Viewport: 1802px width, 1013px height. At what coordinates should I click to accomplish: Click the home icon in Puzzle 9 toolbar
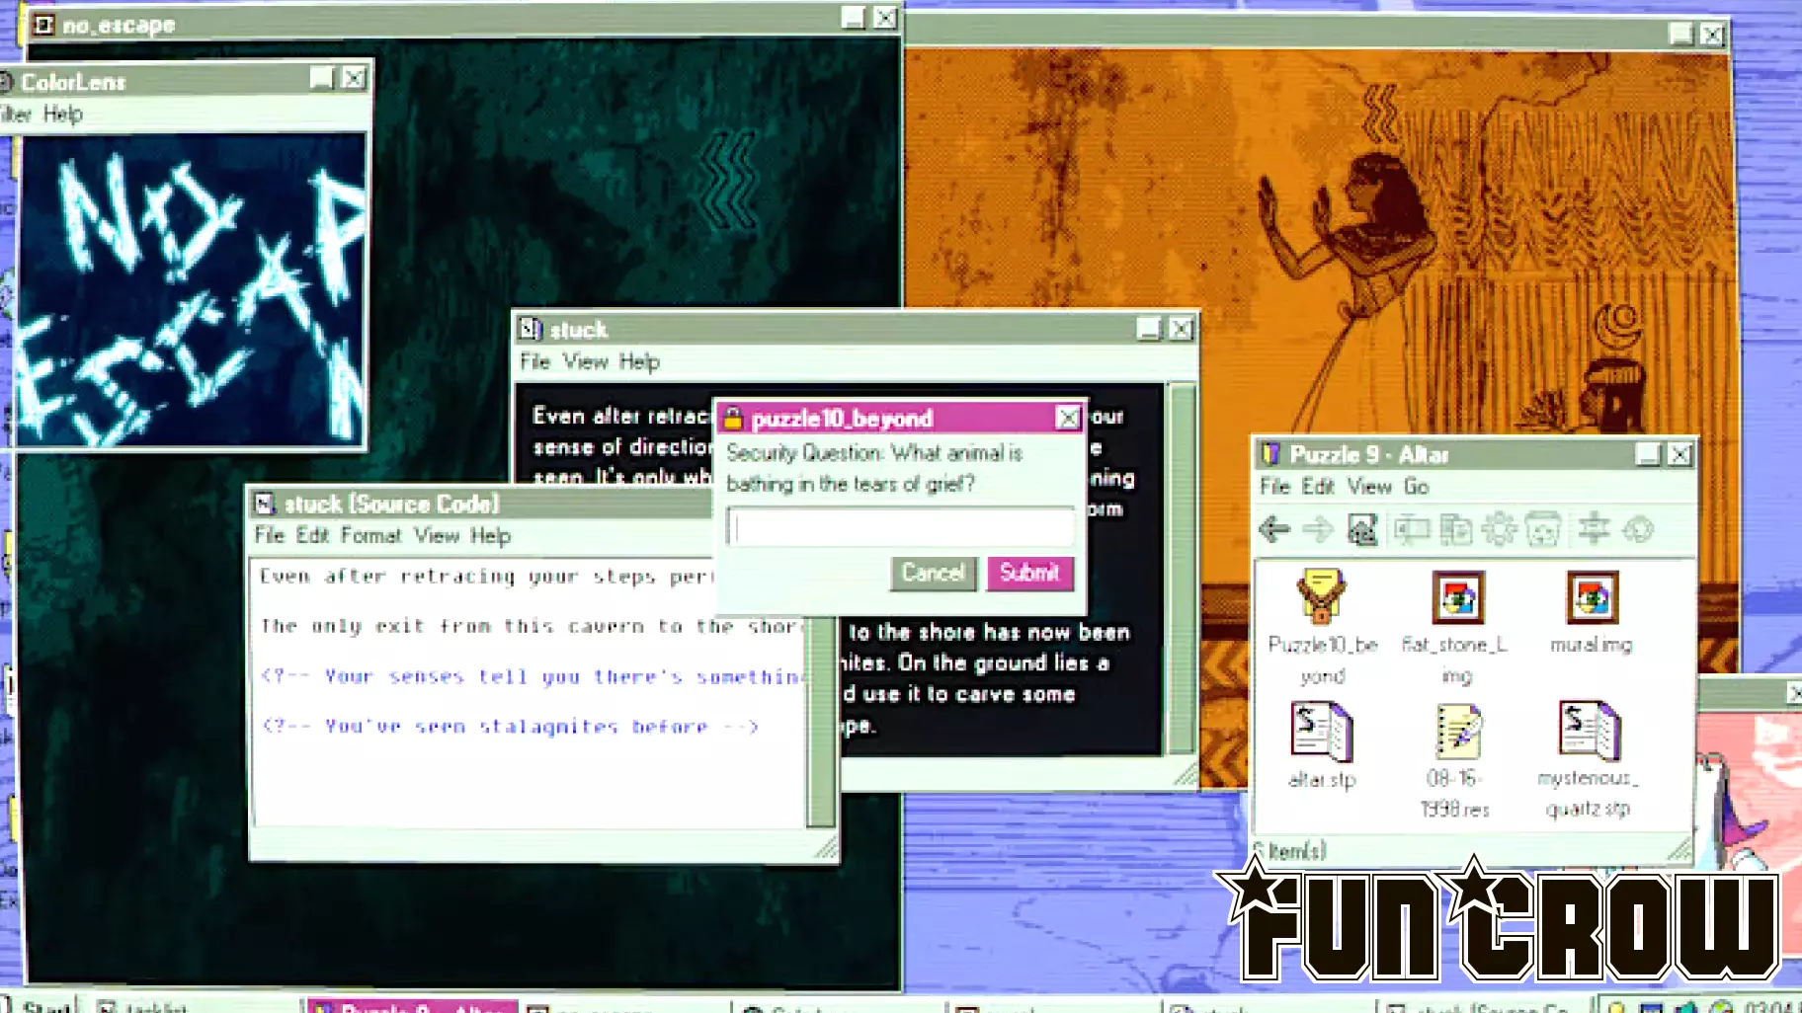(x=1361, y=529)
